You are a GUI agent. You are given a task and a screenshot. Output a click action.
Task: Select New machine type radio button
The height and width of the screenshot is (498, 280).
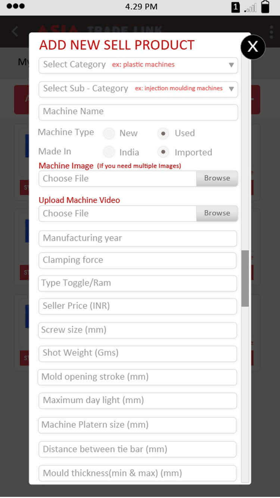coord(109,133)
